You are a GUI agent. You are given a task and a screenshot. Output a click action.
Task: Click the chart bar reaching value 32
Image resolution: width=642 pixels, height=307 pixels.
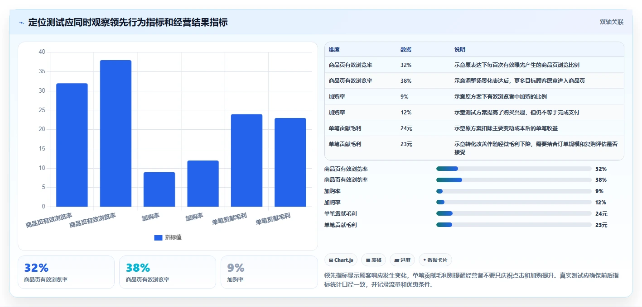[x=72, y=145]
